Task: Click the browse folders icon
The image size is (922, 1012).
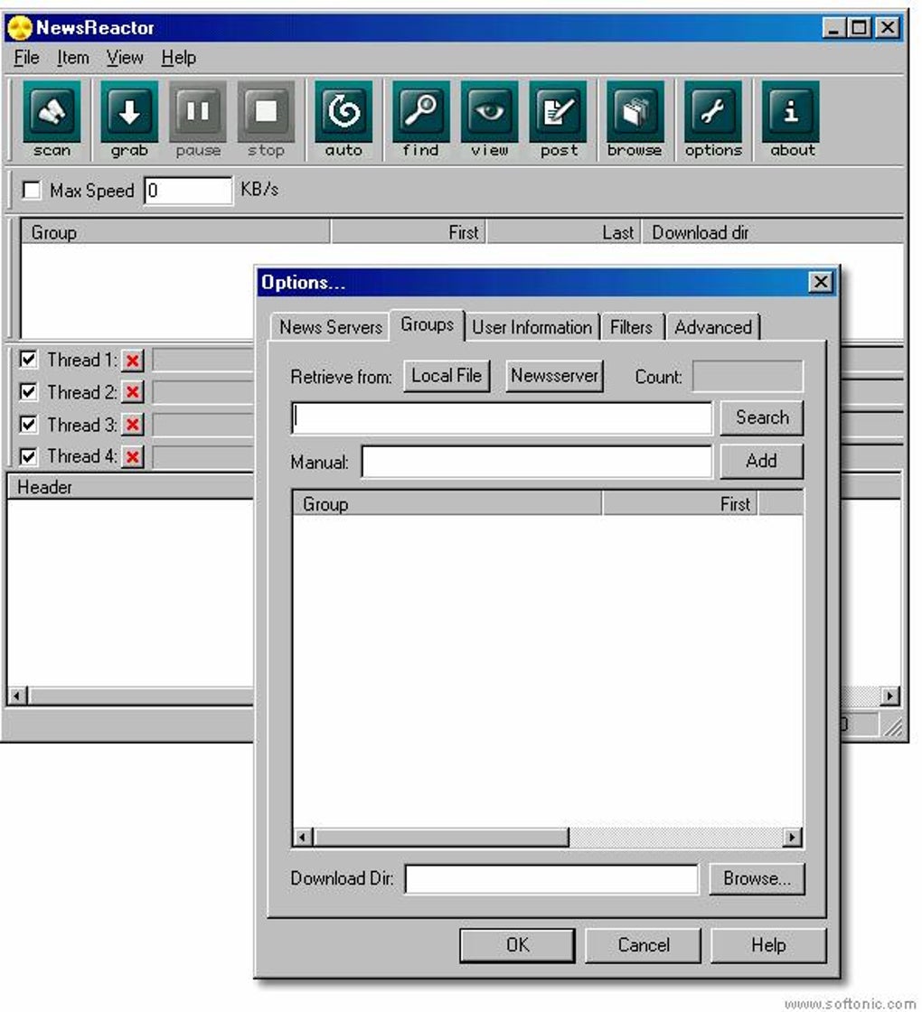Action: pos(635,120)
